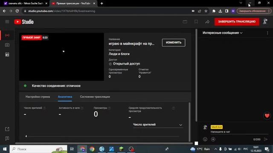Open the Webcam section in sidebar

7,45
